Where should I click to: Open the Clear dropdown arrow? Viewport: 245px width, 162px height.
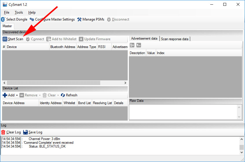[58, 95]
